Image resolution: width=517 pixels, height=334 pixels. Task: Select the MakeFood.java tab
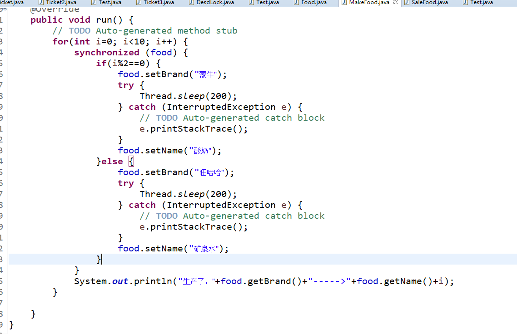(x=366, y=2)
